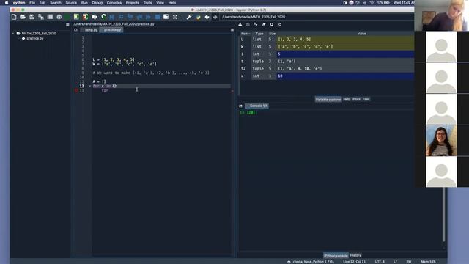Sort variables by Size column header

(272, 34)
